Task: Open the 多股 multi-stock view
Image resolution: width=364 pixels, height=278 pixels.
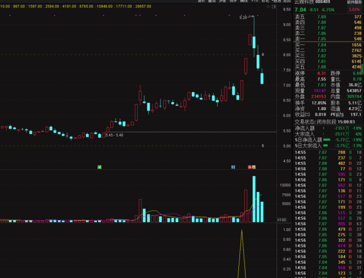Action: click(x=222, y=2)
